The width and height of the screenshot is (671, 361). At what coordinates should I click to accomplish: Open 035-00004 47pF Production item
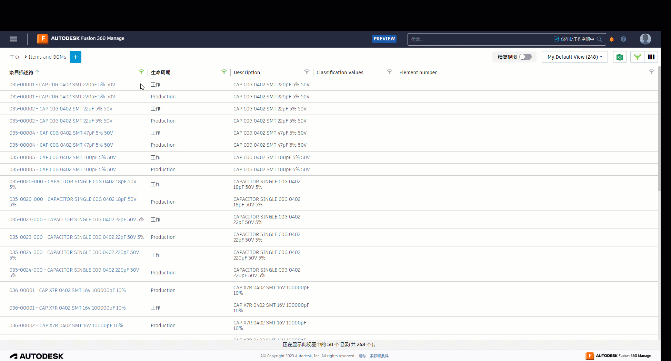click(61, 145)
